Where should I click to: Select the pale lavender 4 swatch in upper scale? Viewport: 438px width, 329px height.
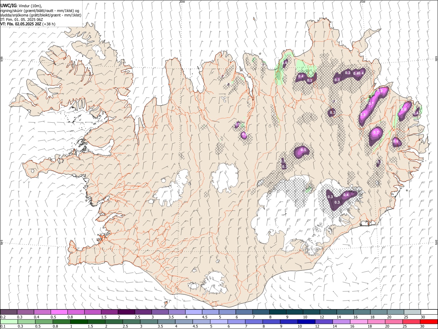pyautogui.click(x=194, y=312)
